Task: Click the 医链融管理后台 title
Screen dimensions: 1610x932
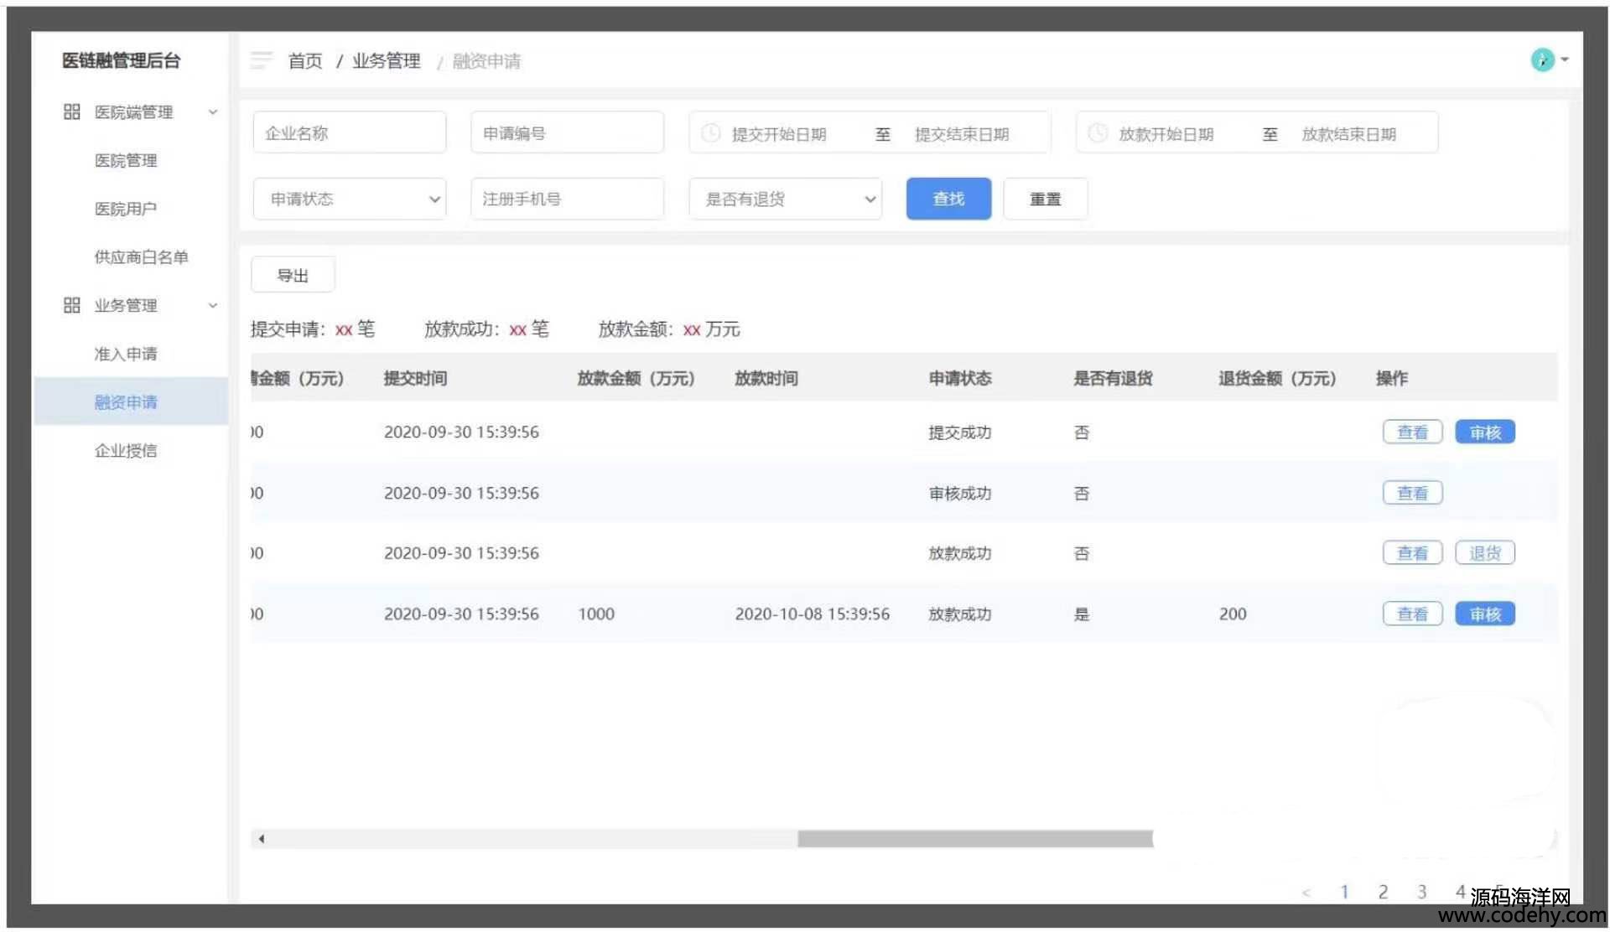Action: coord(122,60)
